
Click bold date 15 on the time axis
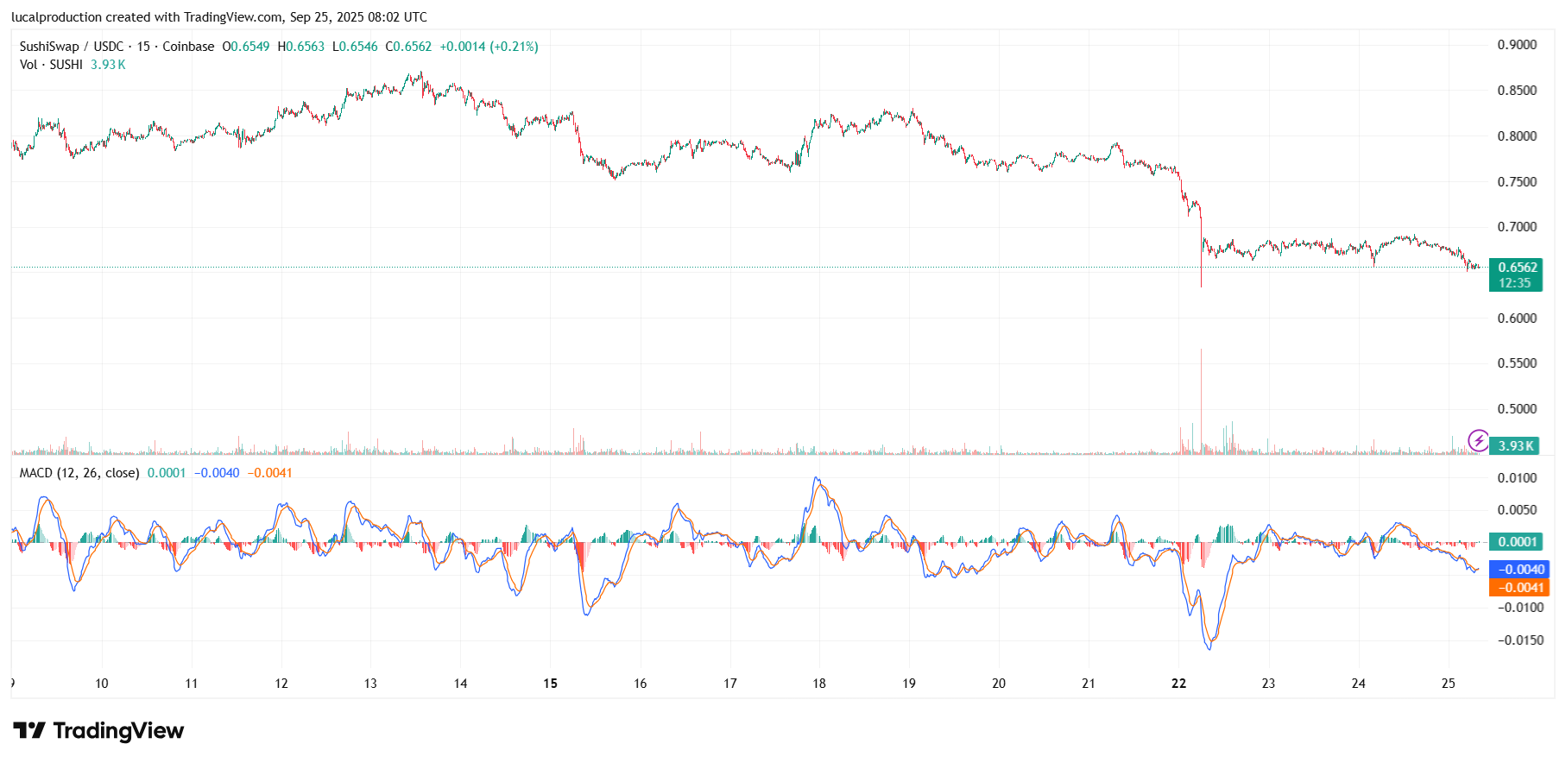click(551, 684)
